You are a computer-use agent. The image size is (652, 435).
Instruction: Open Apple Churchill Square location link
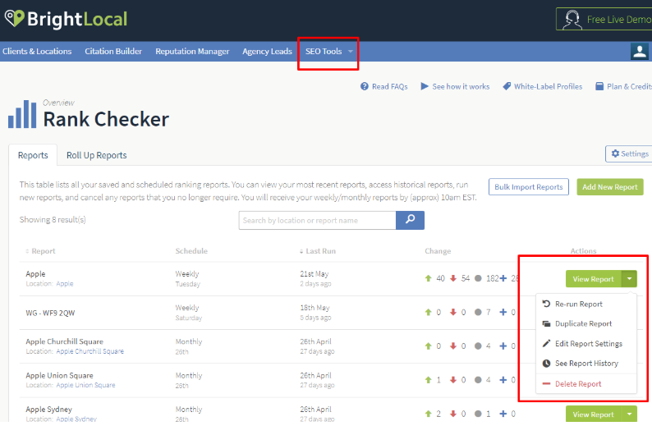[90, 351]
